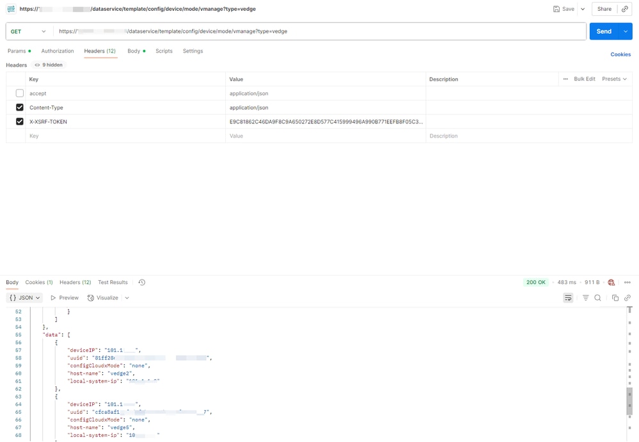This screenshot has width=639, height=442.
Task: Expand the Visualize options chevron
Action: [x=127, y=298]
